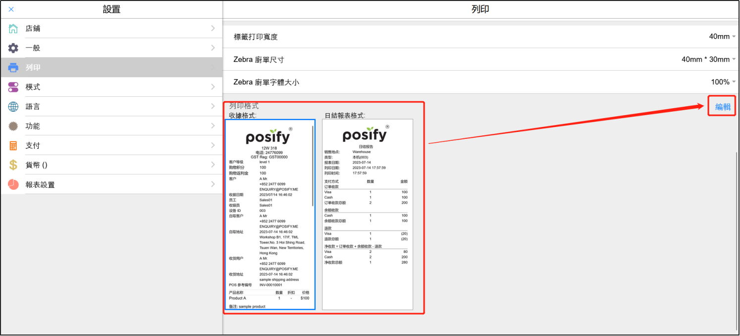Select the 日結報表格式 report preview thumbnail
740x336 pixels.
[x=367, y=215]
